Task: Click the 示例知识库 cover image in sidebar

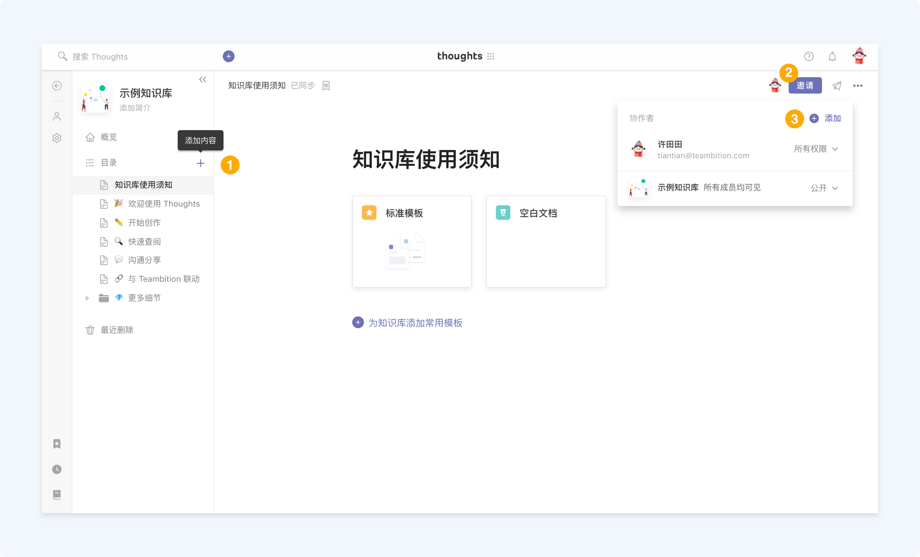Action: click(95, 99)
